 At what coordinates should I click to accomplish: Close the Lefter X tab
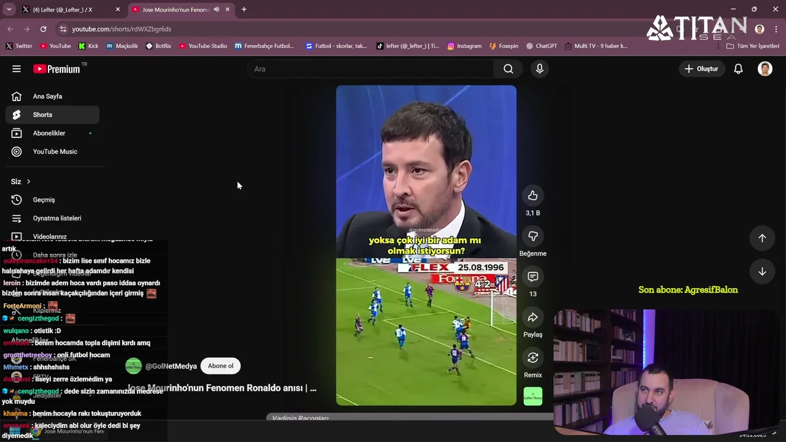point(118,9)
